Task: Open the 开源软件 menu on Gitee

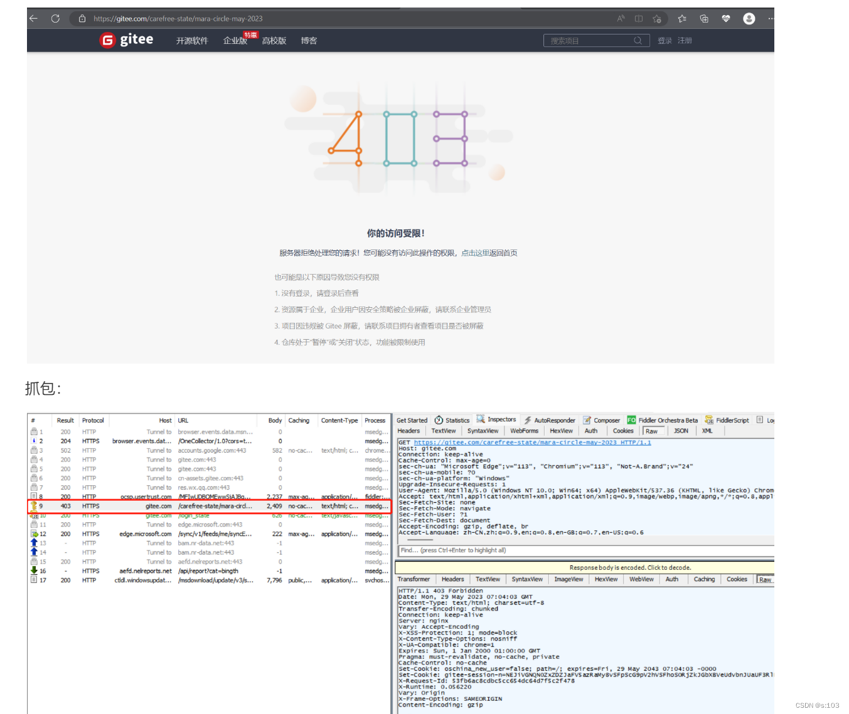Action: point(192,41)
